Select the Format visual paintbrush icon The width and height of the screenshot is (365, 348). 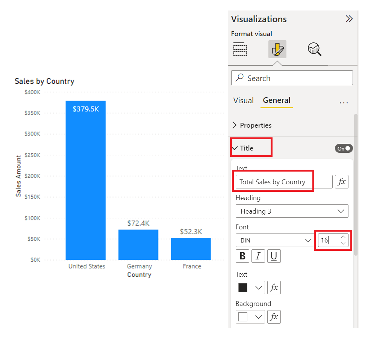(x=277, y=49)
